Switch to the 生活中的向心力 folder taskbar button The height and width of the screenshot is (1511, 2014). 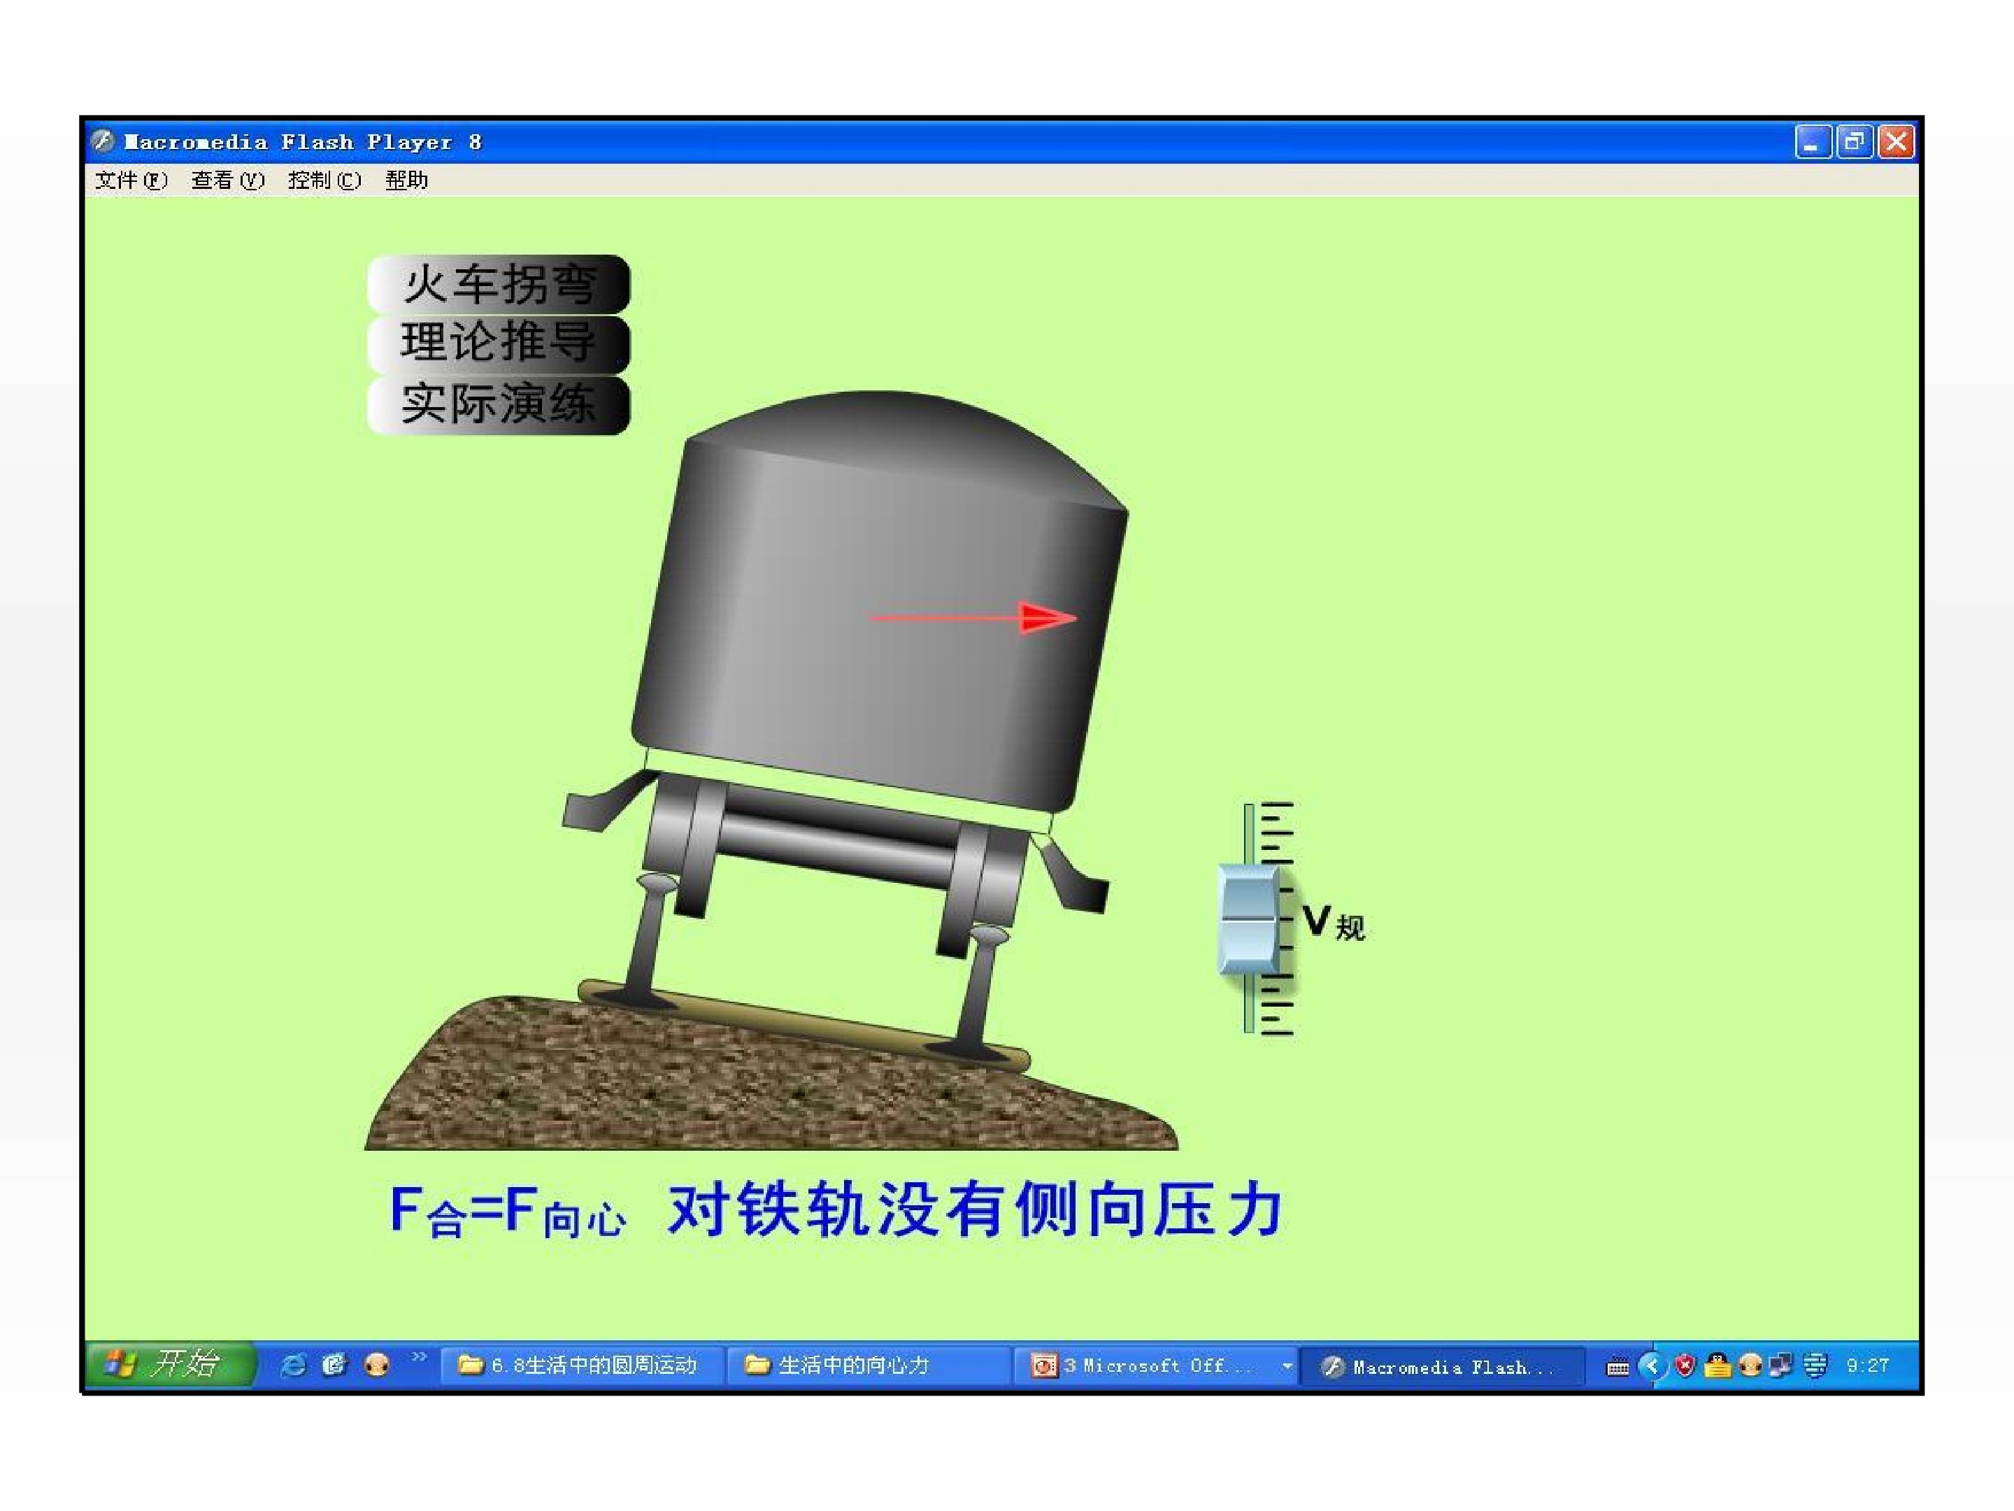coord(869,1365)
